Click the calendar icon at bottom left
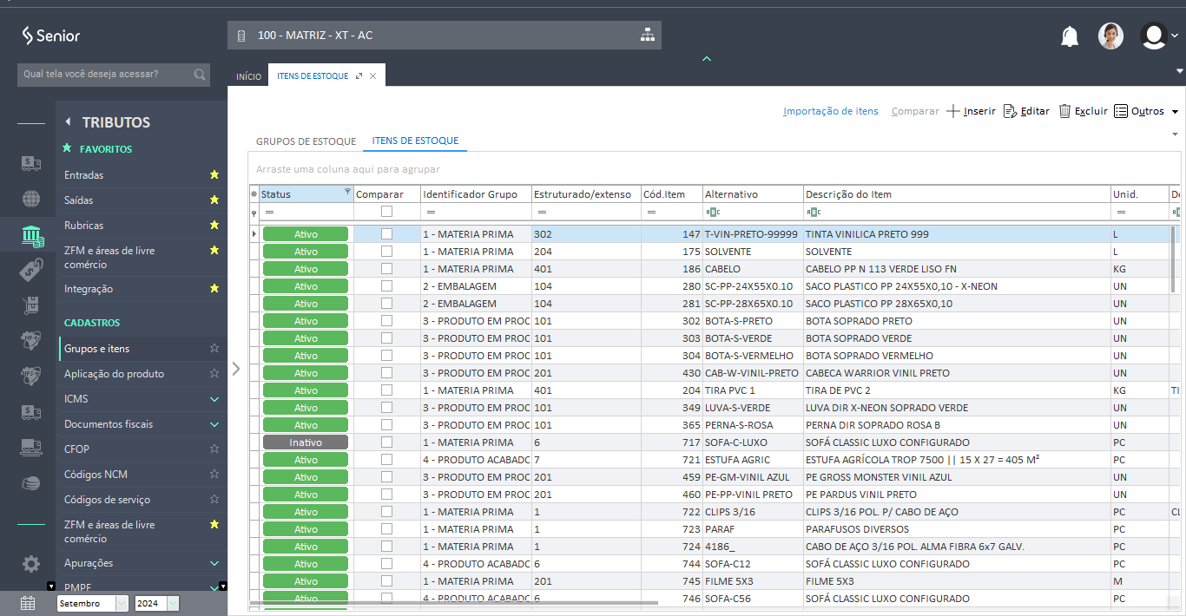 [28, 603]
